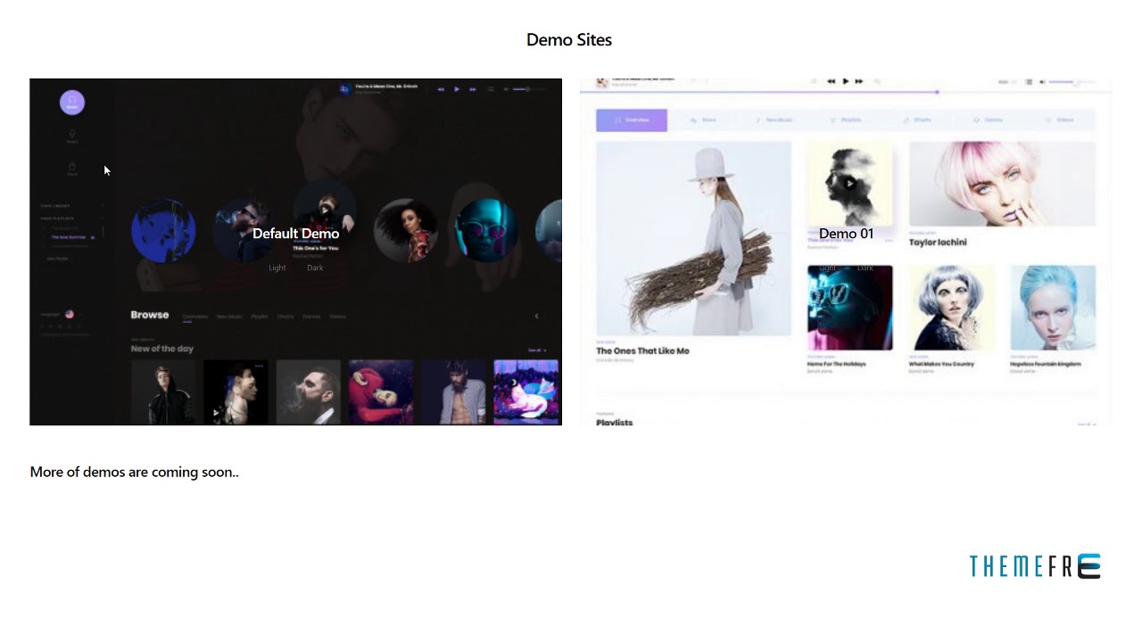Click play button in Demo 01 player bar
The width and height of the screenshot is (1142, 642).
click(x=846, y=81)
